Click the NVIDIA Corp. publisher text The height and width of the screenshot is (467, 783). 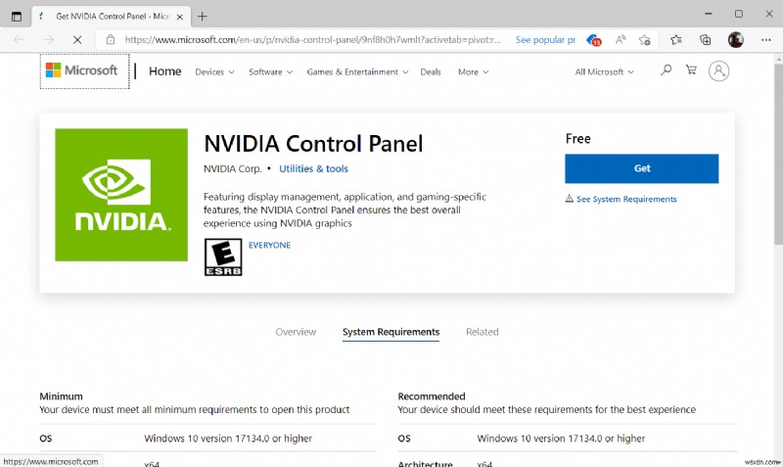tap(232, 168)
